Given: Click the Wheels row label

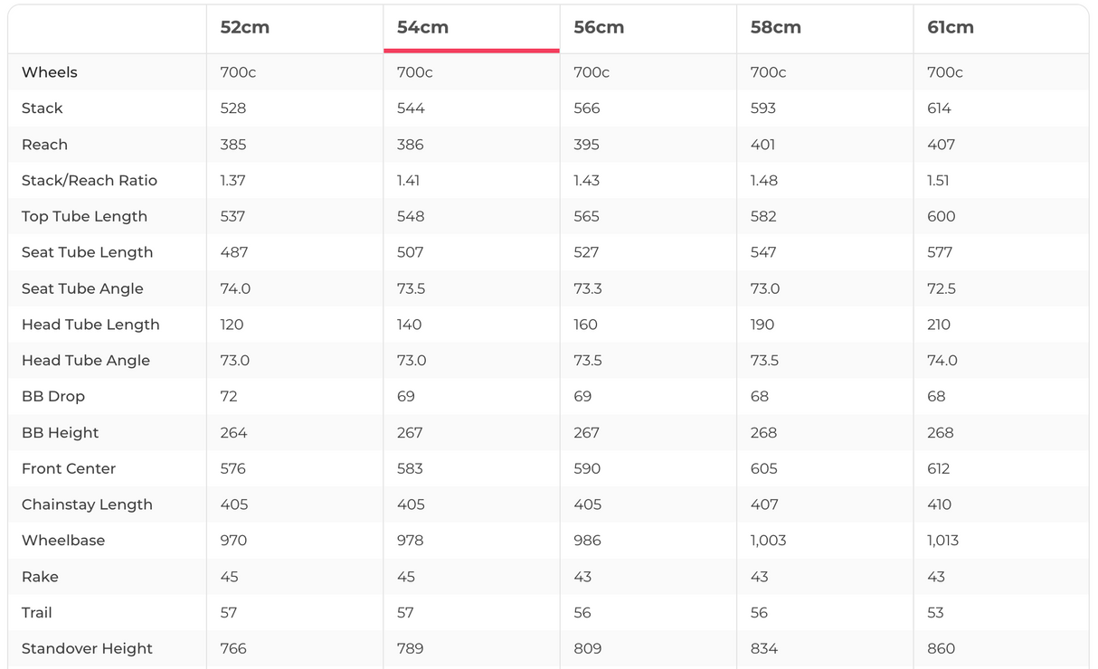Looking at the screenshot, I should [50, 72].
